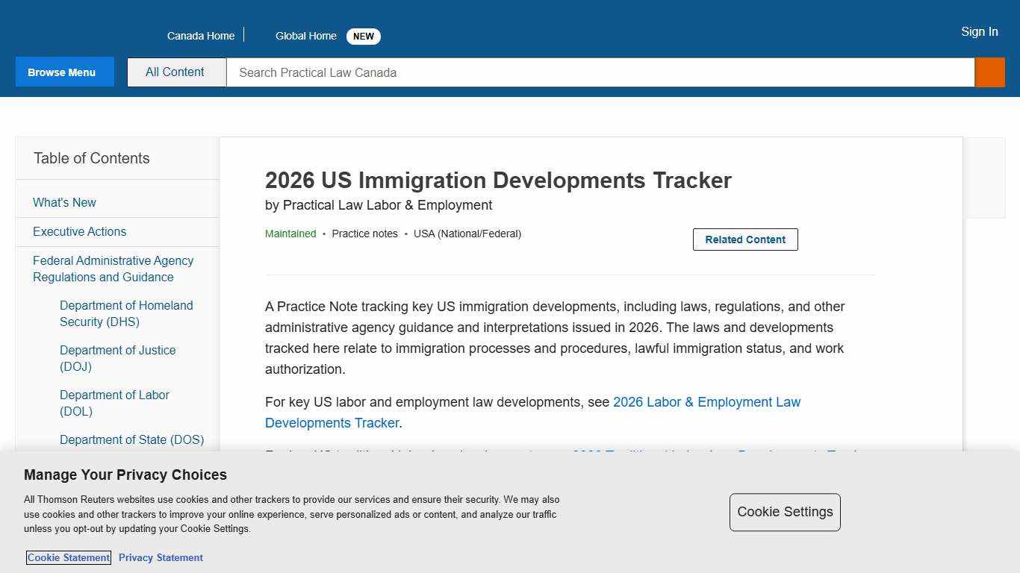Screen dimensions: 1020x573
Task: Open the Browse Menu
Action: tap(64, 72)
